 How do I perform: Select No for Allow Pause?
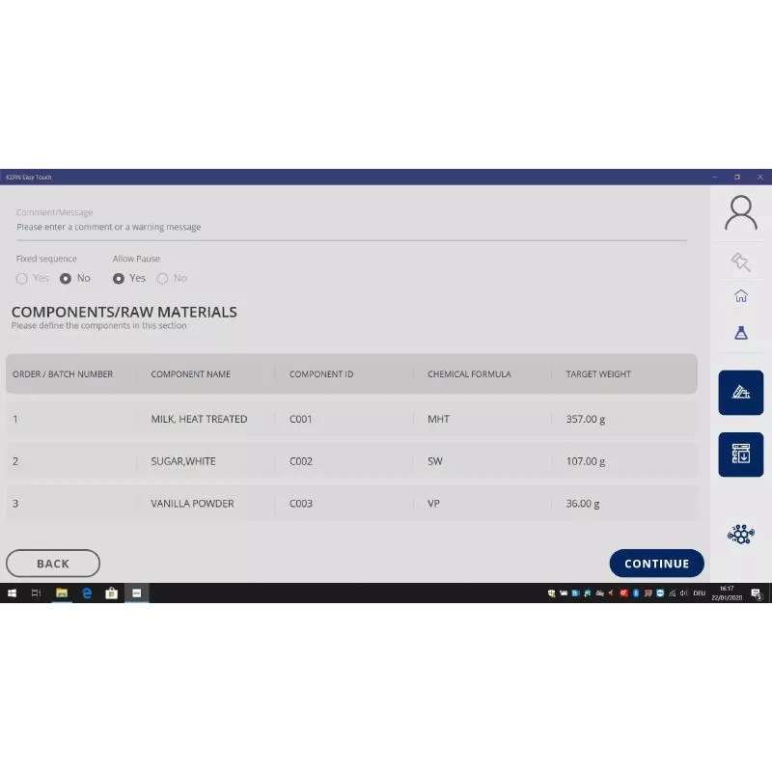point(162,279)
